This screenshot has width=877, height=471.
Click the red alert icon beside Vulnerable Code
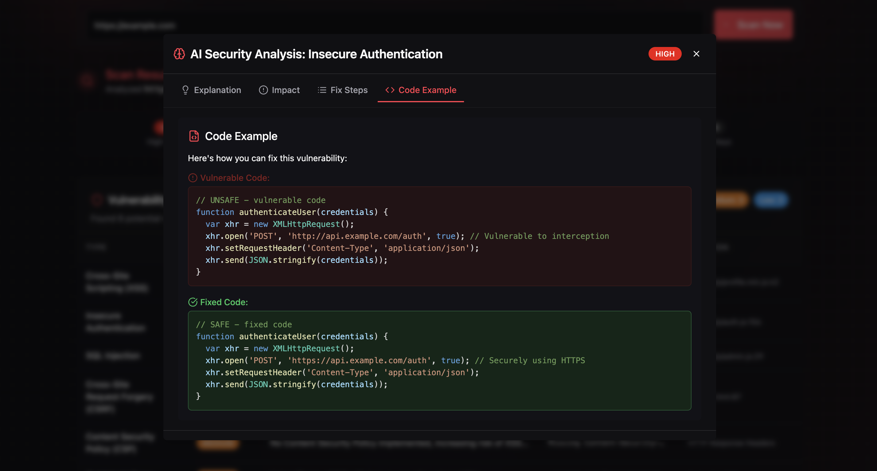193,178
